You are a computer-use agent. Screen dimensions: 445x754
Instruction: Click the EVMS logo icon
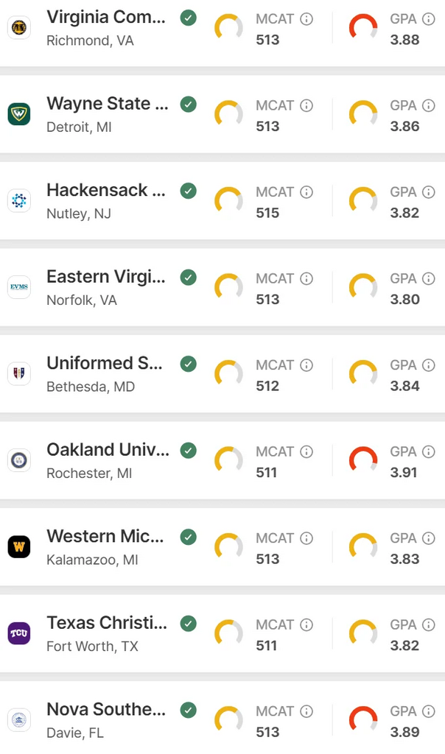(x=19, y=287)
